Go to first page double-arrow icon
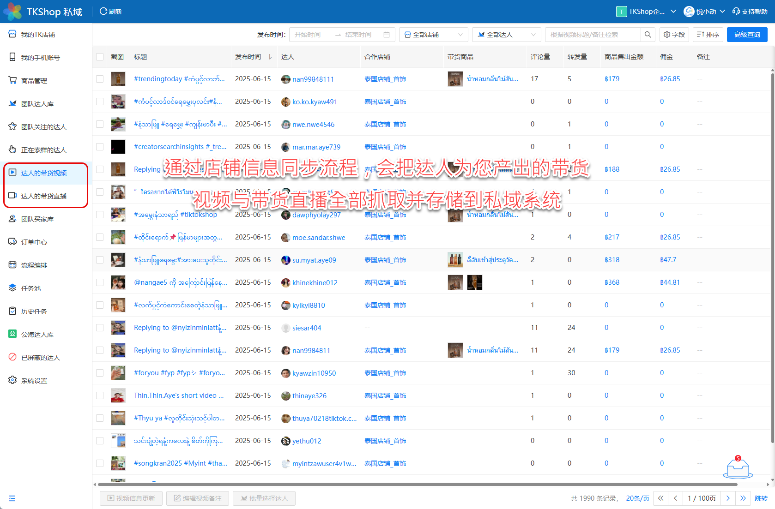 tap(661, 498)
